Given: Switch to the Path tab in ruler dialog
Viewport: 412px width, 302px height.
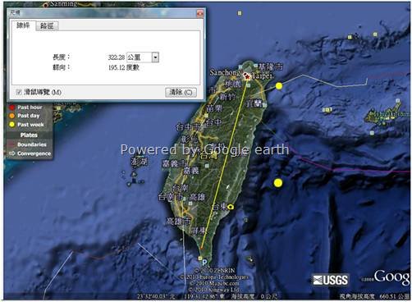Looking at the screenshot, I should 47,26.
